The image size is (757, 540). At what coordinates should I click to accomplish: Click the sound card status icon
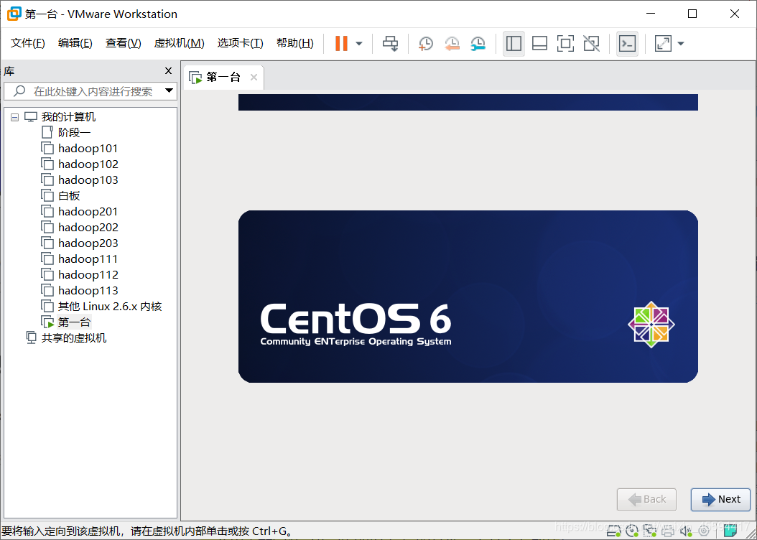[686, 532]
